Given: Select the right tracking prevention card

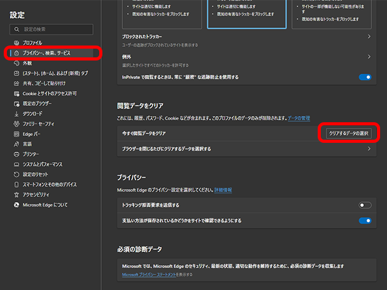Looking at the screenshot, I should tap(331, 14).
